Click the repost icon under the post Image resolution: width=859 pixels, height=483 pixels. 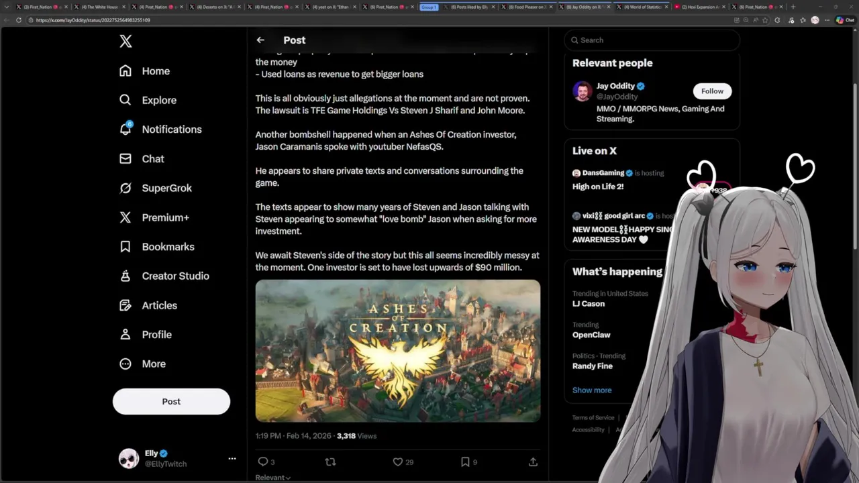pos(330,462)
